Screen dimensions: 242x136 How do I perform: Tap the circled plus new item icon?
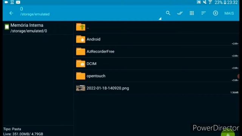click(x=216, y=13)
